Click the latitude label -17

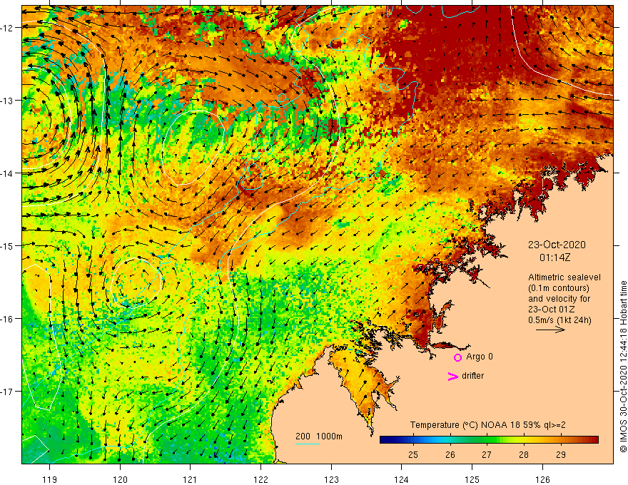tap(8, 391)
